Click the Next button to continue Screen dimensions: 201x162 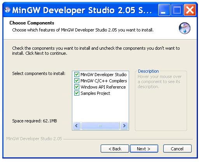[144, 149]
